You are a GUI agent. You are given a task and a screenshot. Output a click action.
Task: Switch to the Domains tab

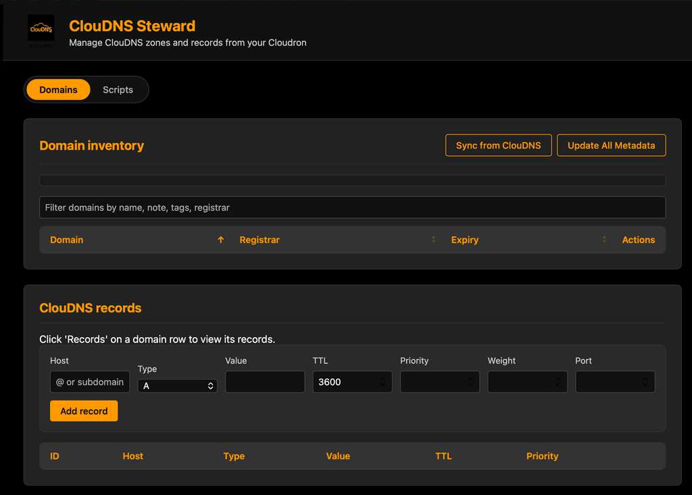point(58,90)
